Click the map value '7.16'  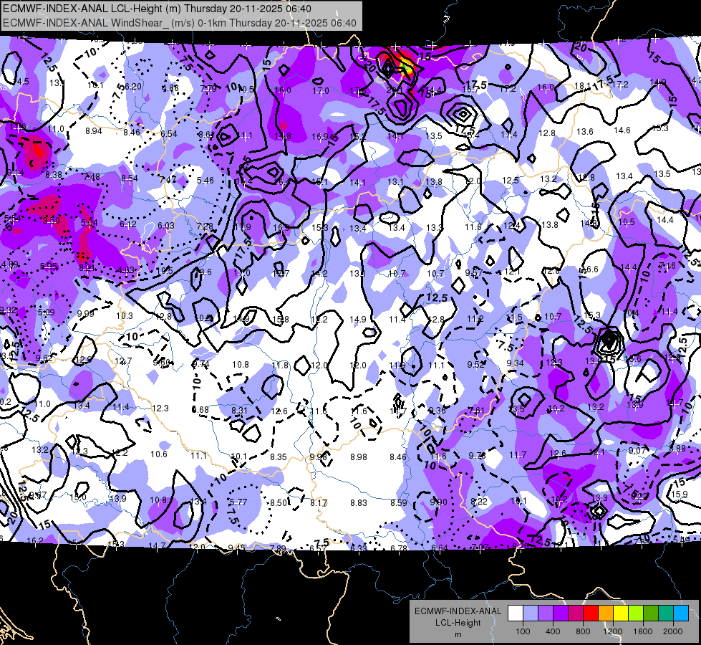point(667,267)
